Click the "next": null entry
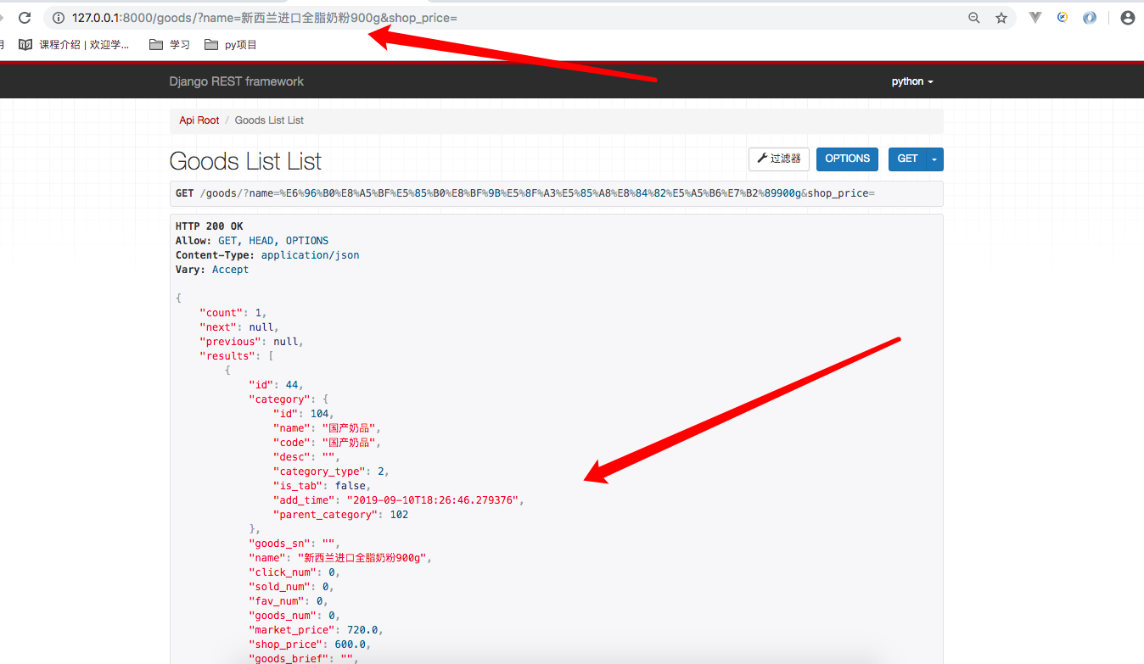Viewport: 1144px width, 664px height. click(x=239, y=327)
